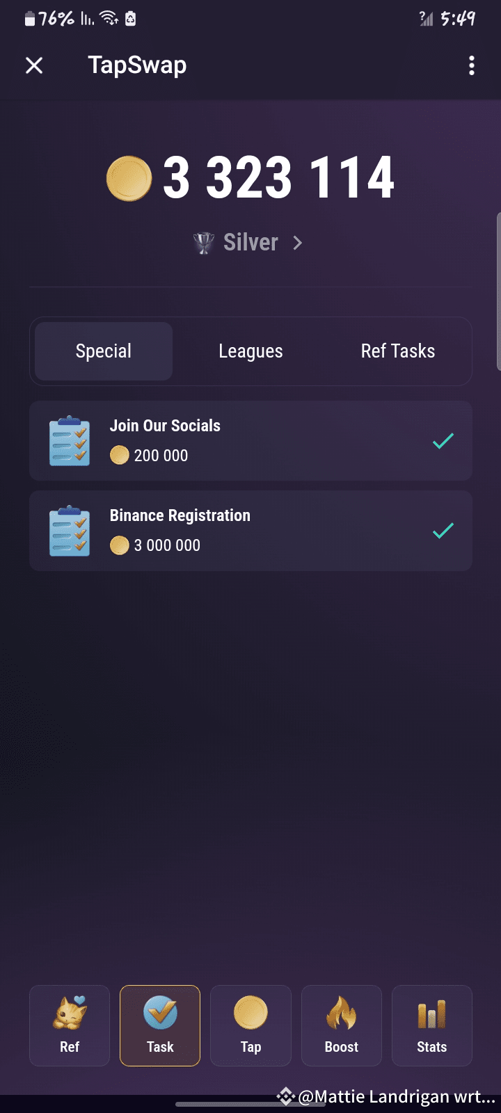The height and width of the screenshot is (1113, 501).
Task: Go to the Tap coin icon
Action: 250,1013
